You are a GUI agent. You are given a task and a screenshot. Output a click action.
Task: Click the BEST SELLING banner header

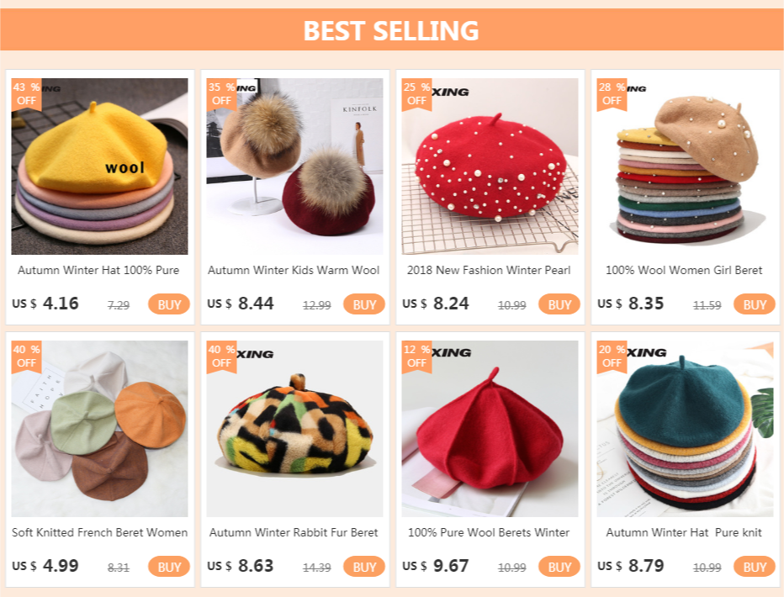click(391, 30)
